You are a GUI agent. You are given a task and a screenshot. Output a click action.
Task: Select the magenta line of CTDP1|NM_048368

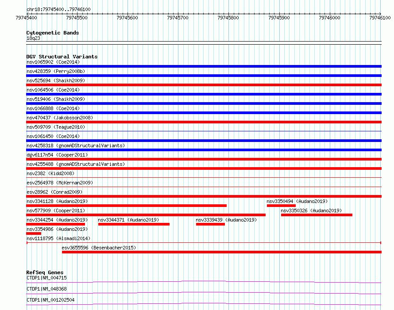point(204,293)
